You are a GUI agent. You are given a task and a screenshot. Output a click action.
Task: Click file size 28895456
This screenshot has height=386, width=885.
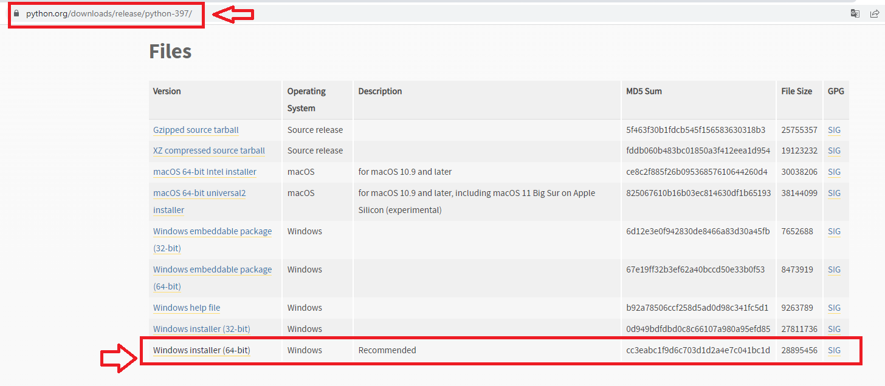pyautogui.click(x=799, y=350)
